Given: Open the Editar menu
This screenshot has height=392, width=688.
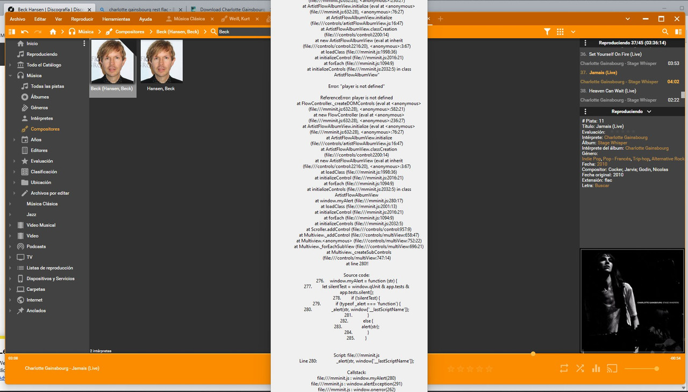Looking at the screenshot, I should [x=40, y=19].
